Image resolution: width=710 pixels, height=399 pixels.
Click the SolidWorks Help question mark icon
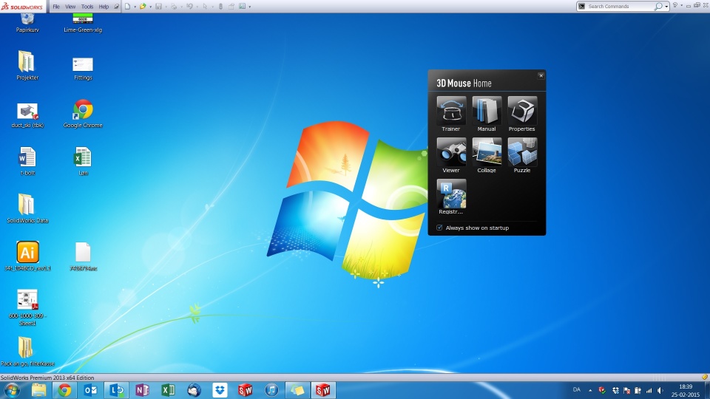675,5
